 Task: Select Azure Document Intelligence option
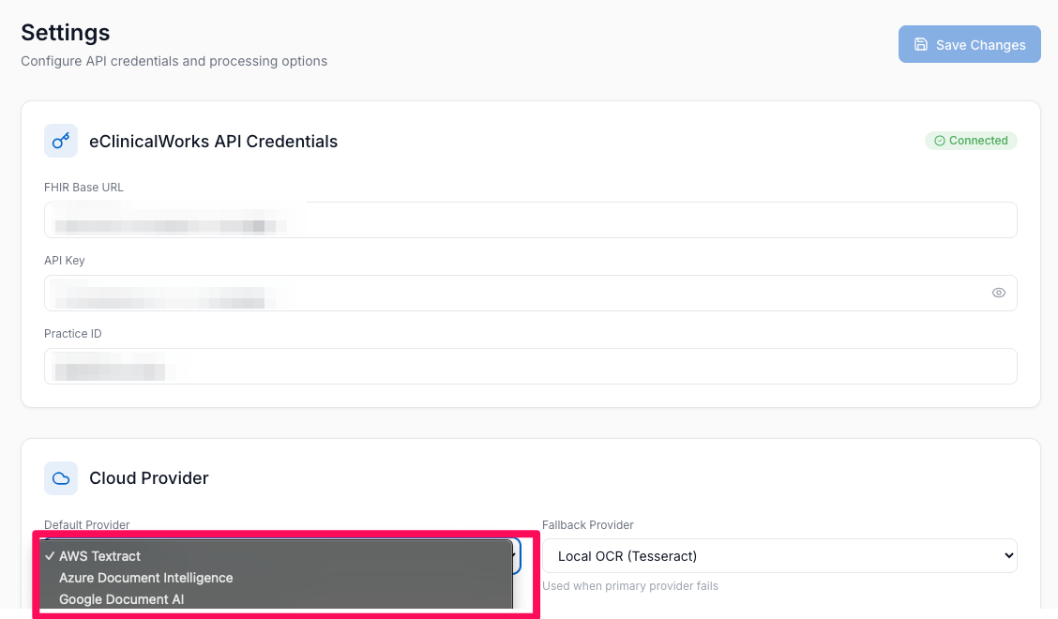[x=277, y=578]
